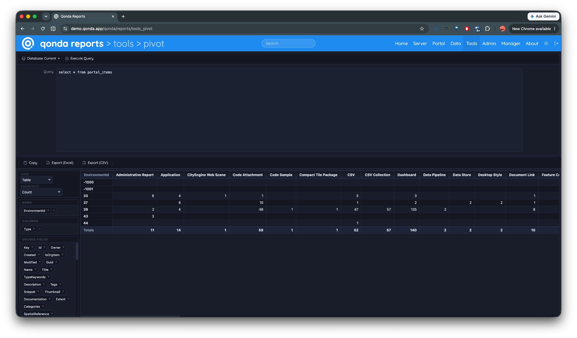This screenshot has height=338, width=577.
Task: Open the Type field filter arrow
Action: [34, 229]
